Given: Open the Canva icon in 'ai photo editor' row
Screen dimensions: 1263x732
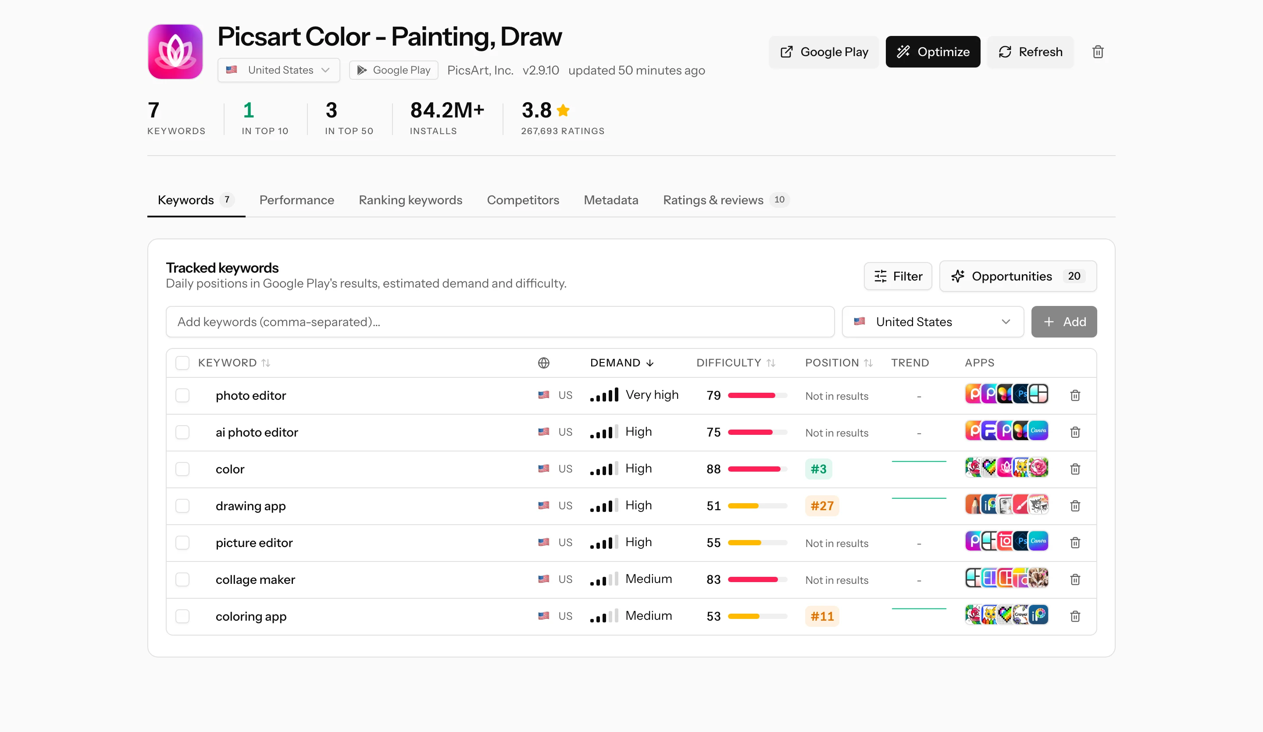Looking at the screenshot, I should [1038, 430].
